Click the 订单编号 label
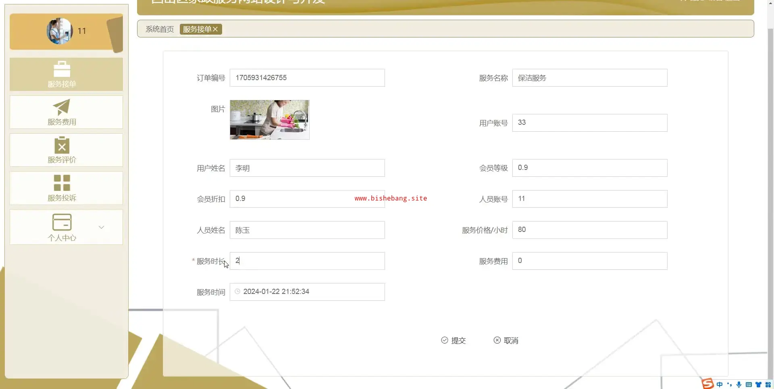This screenshot has height=389, width=774. [x=211, y=78]
